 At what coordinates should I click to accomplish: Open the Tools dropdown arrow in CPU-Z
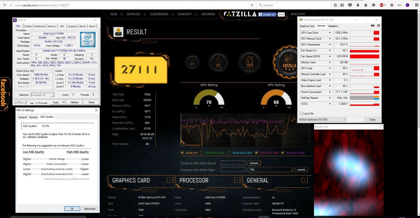(64, 102)
